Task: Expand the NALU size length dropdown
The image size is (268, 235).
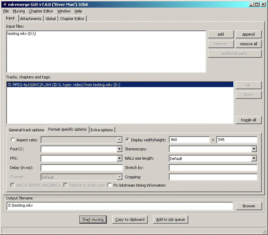Action: click(x=254, y=159)
